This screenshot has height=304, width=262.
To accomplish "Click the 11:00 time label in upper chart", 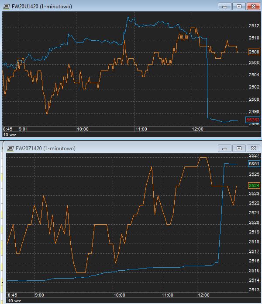I will tap(141, 129).
